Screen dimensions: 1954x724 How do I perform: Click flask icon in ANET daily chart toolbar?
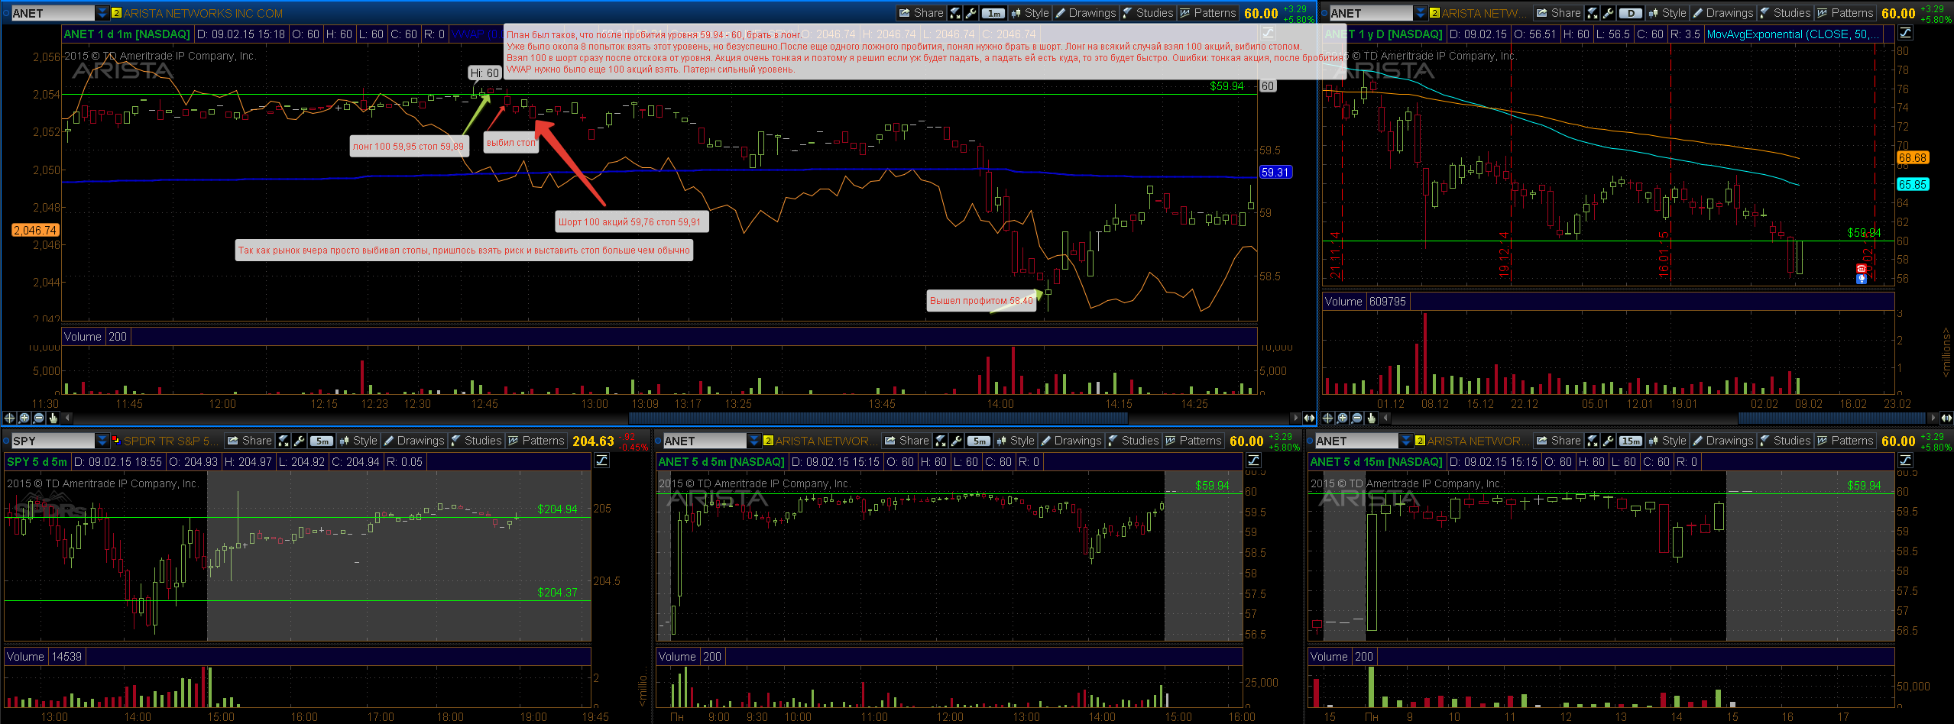[x=1593, y=13]
